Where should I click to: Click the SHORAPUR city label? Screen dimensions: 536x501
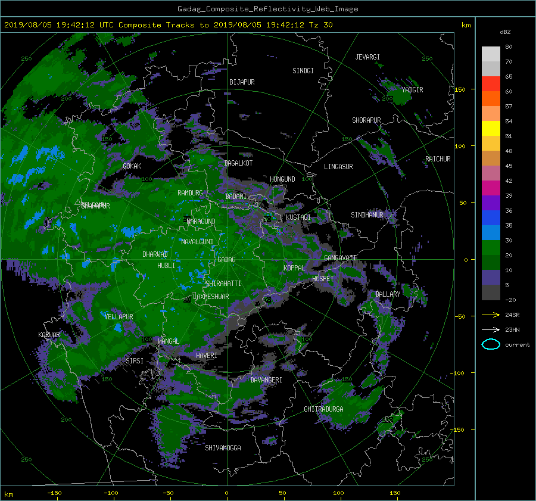coord(366,120)
